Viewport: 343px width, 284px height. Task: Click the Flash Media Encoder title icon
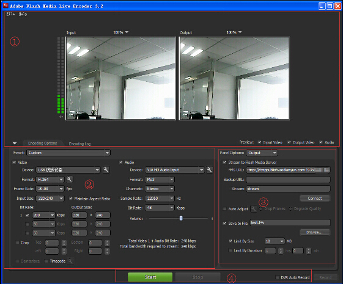pyautogui.click(x=6, y=5)
